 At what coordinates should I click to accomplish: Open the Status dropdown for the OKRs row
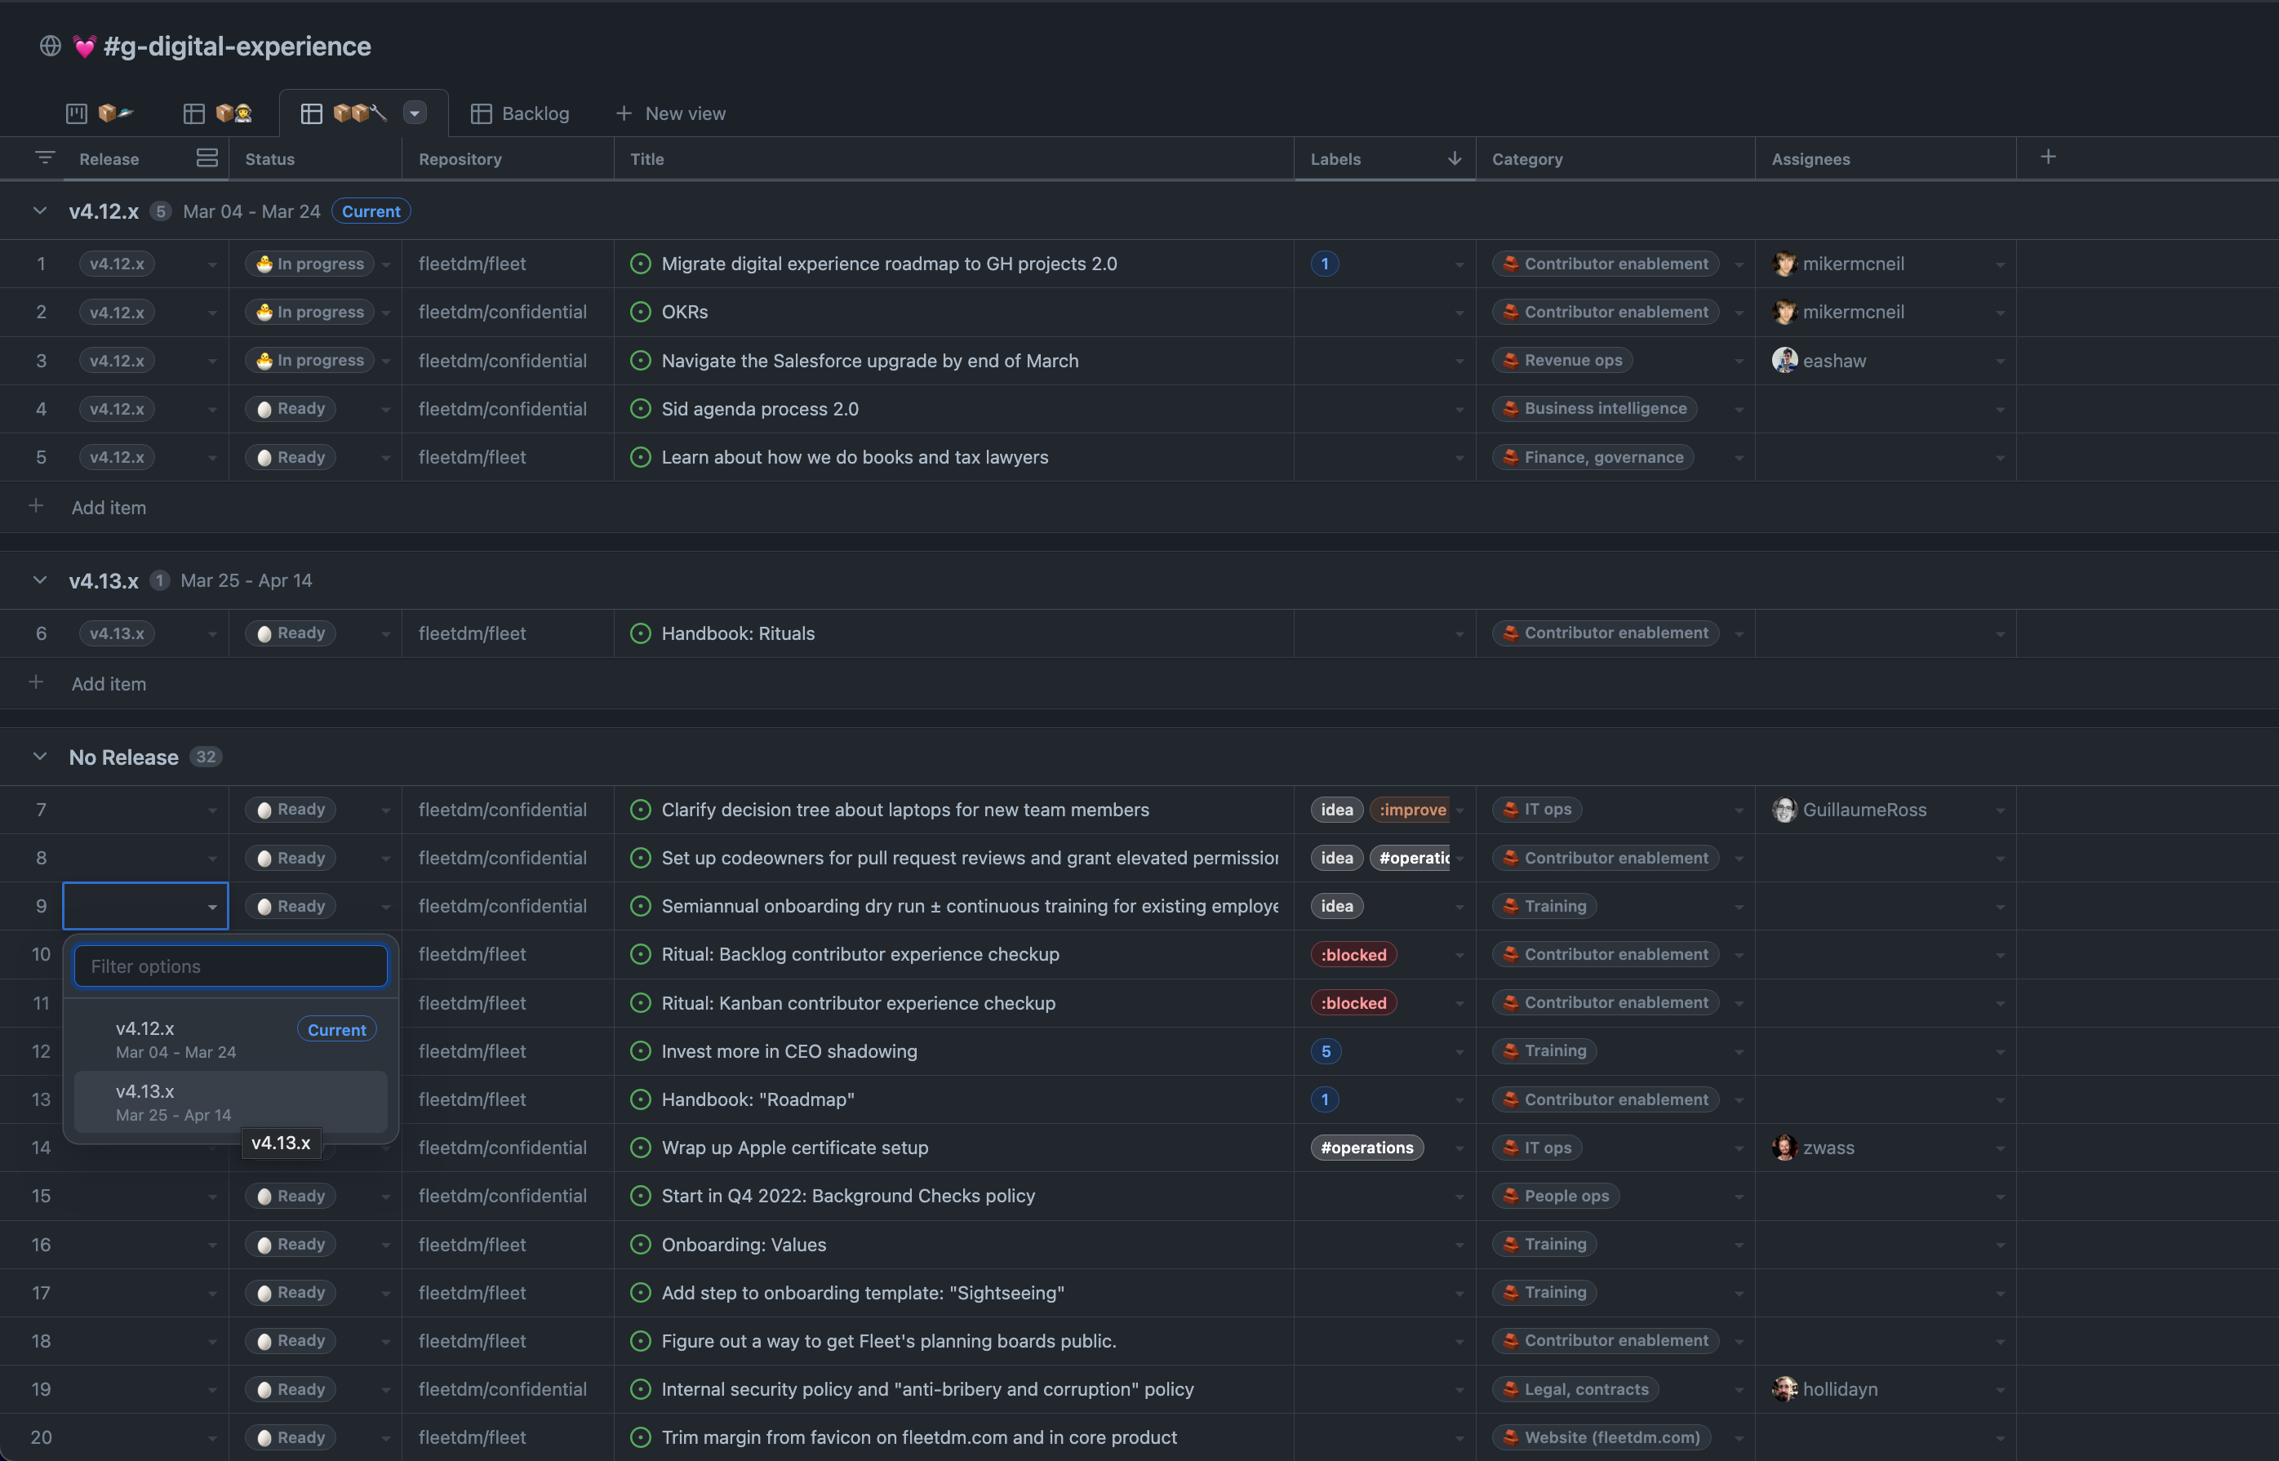pos(386,311)
